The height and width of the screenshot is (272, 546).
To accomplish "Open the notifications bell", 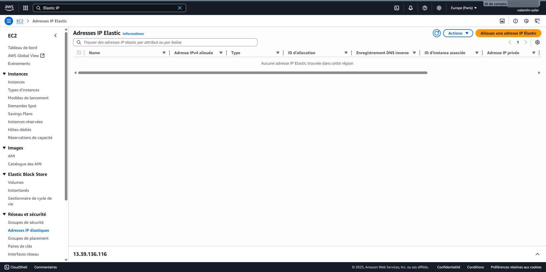I will [x=411, y=8].
